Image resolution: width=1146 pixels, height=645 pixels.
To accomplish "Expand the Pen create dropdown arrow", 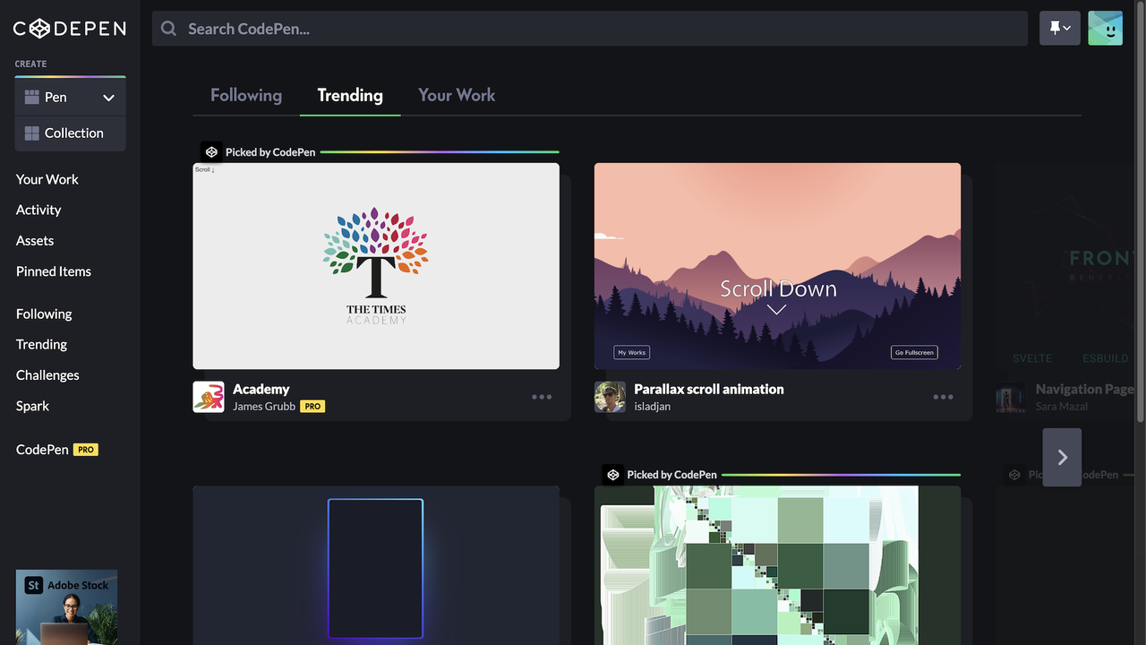I will click(x=108, y=98).
